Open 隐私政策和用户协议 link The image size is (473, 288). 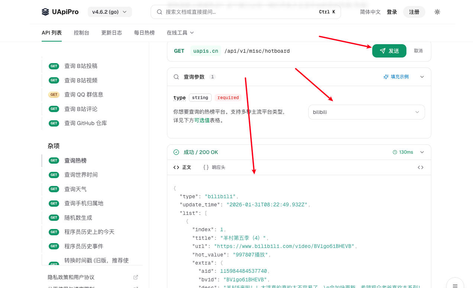(71, 277)
